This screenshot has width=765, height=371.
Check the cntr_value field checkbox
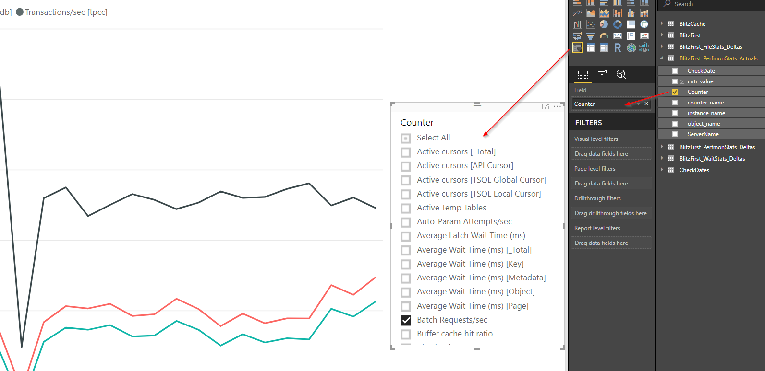click(x=675, y=81)
